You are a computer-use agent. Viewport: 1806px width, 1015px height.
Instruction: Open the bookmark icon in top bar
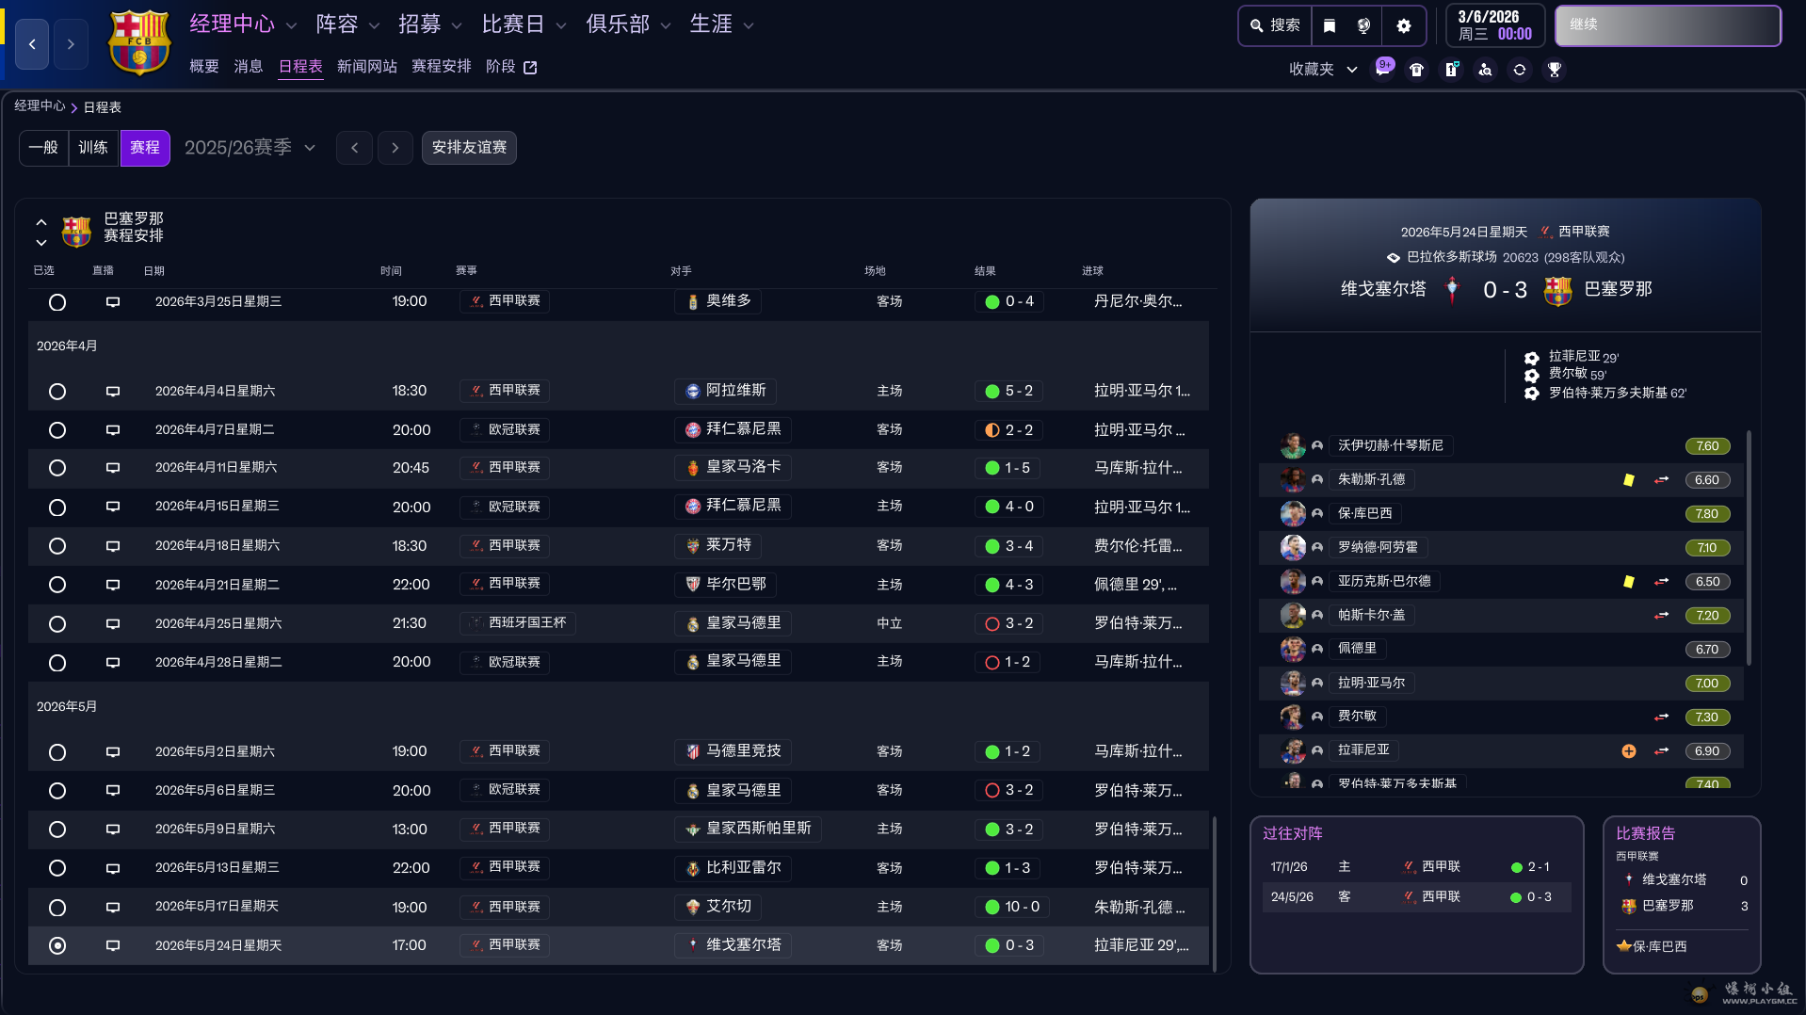pos(1329,25)
